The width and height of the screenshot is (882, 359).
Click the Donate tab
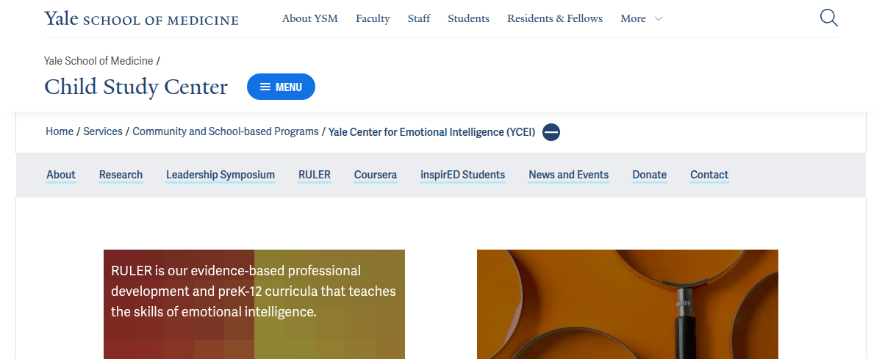pyautogui.click(x=649, y=175)
